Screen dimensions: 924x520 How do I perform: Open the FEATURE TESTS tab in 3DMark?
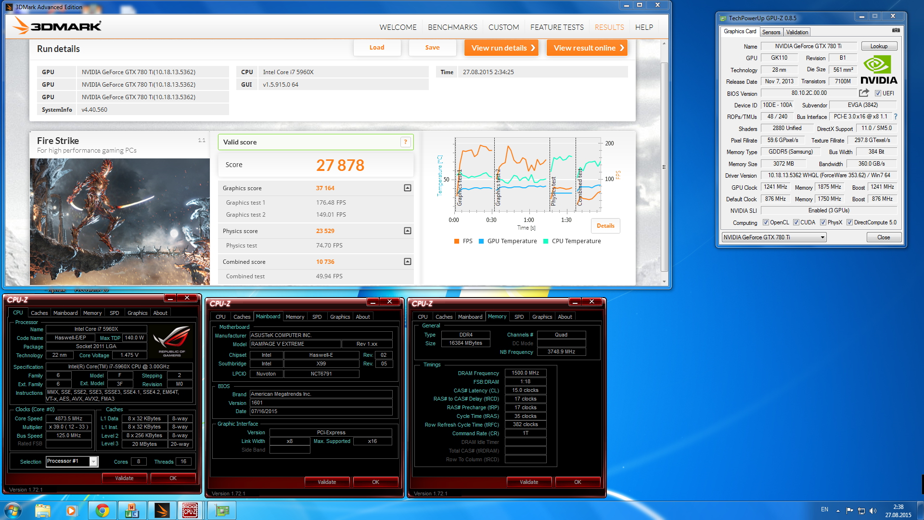click(557, 27)
